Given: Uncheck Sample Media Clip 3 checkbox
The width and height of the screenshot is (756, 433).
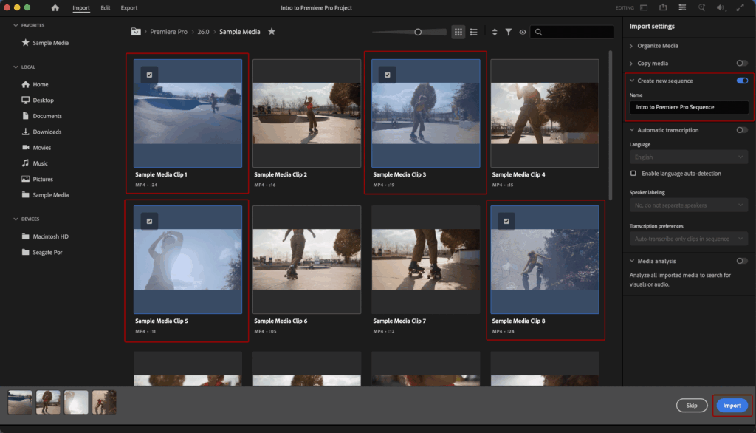Looking at the screenshot, I should point(387,75).
